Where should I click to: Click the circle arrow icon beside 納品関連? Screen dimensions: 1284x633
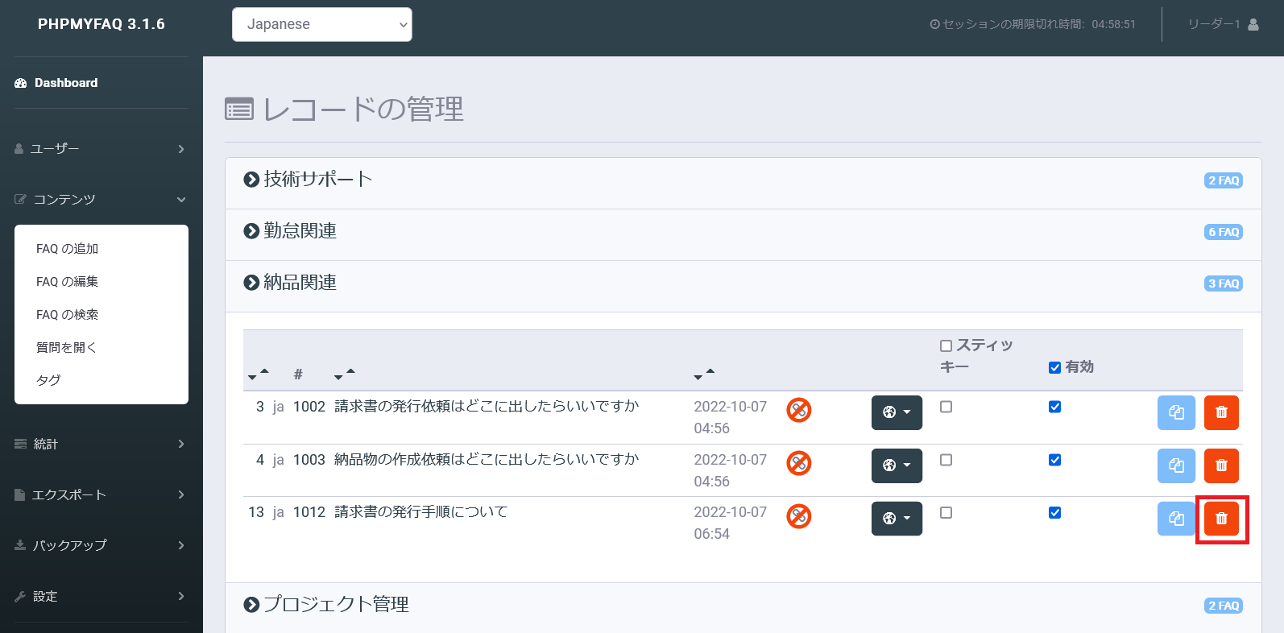tap(251, 283)
